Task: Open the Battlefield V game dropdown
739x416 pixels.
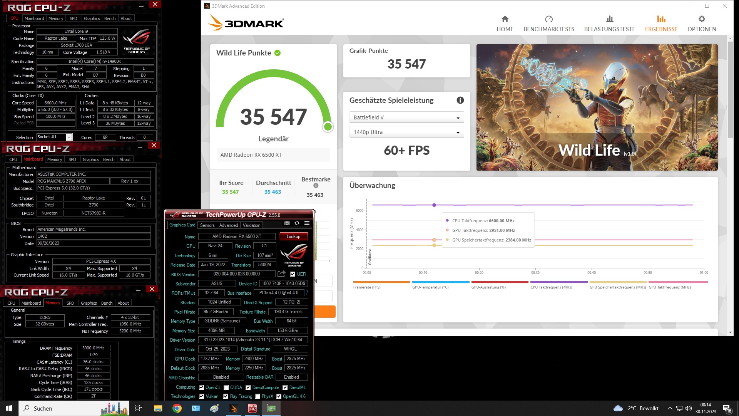Action: pos(406,117)
